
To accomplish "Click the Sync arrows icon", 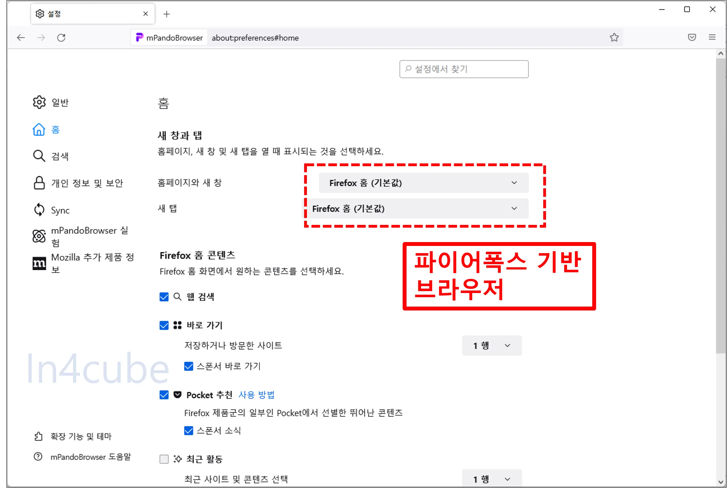I will (x=39, y=210).
